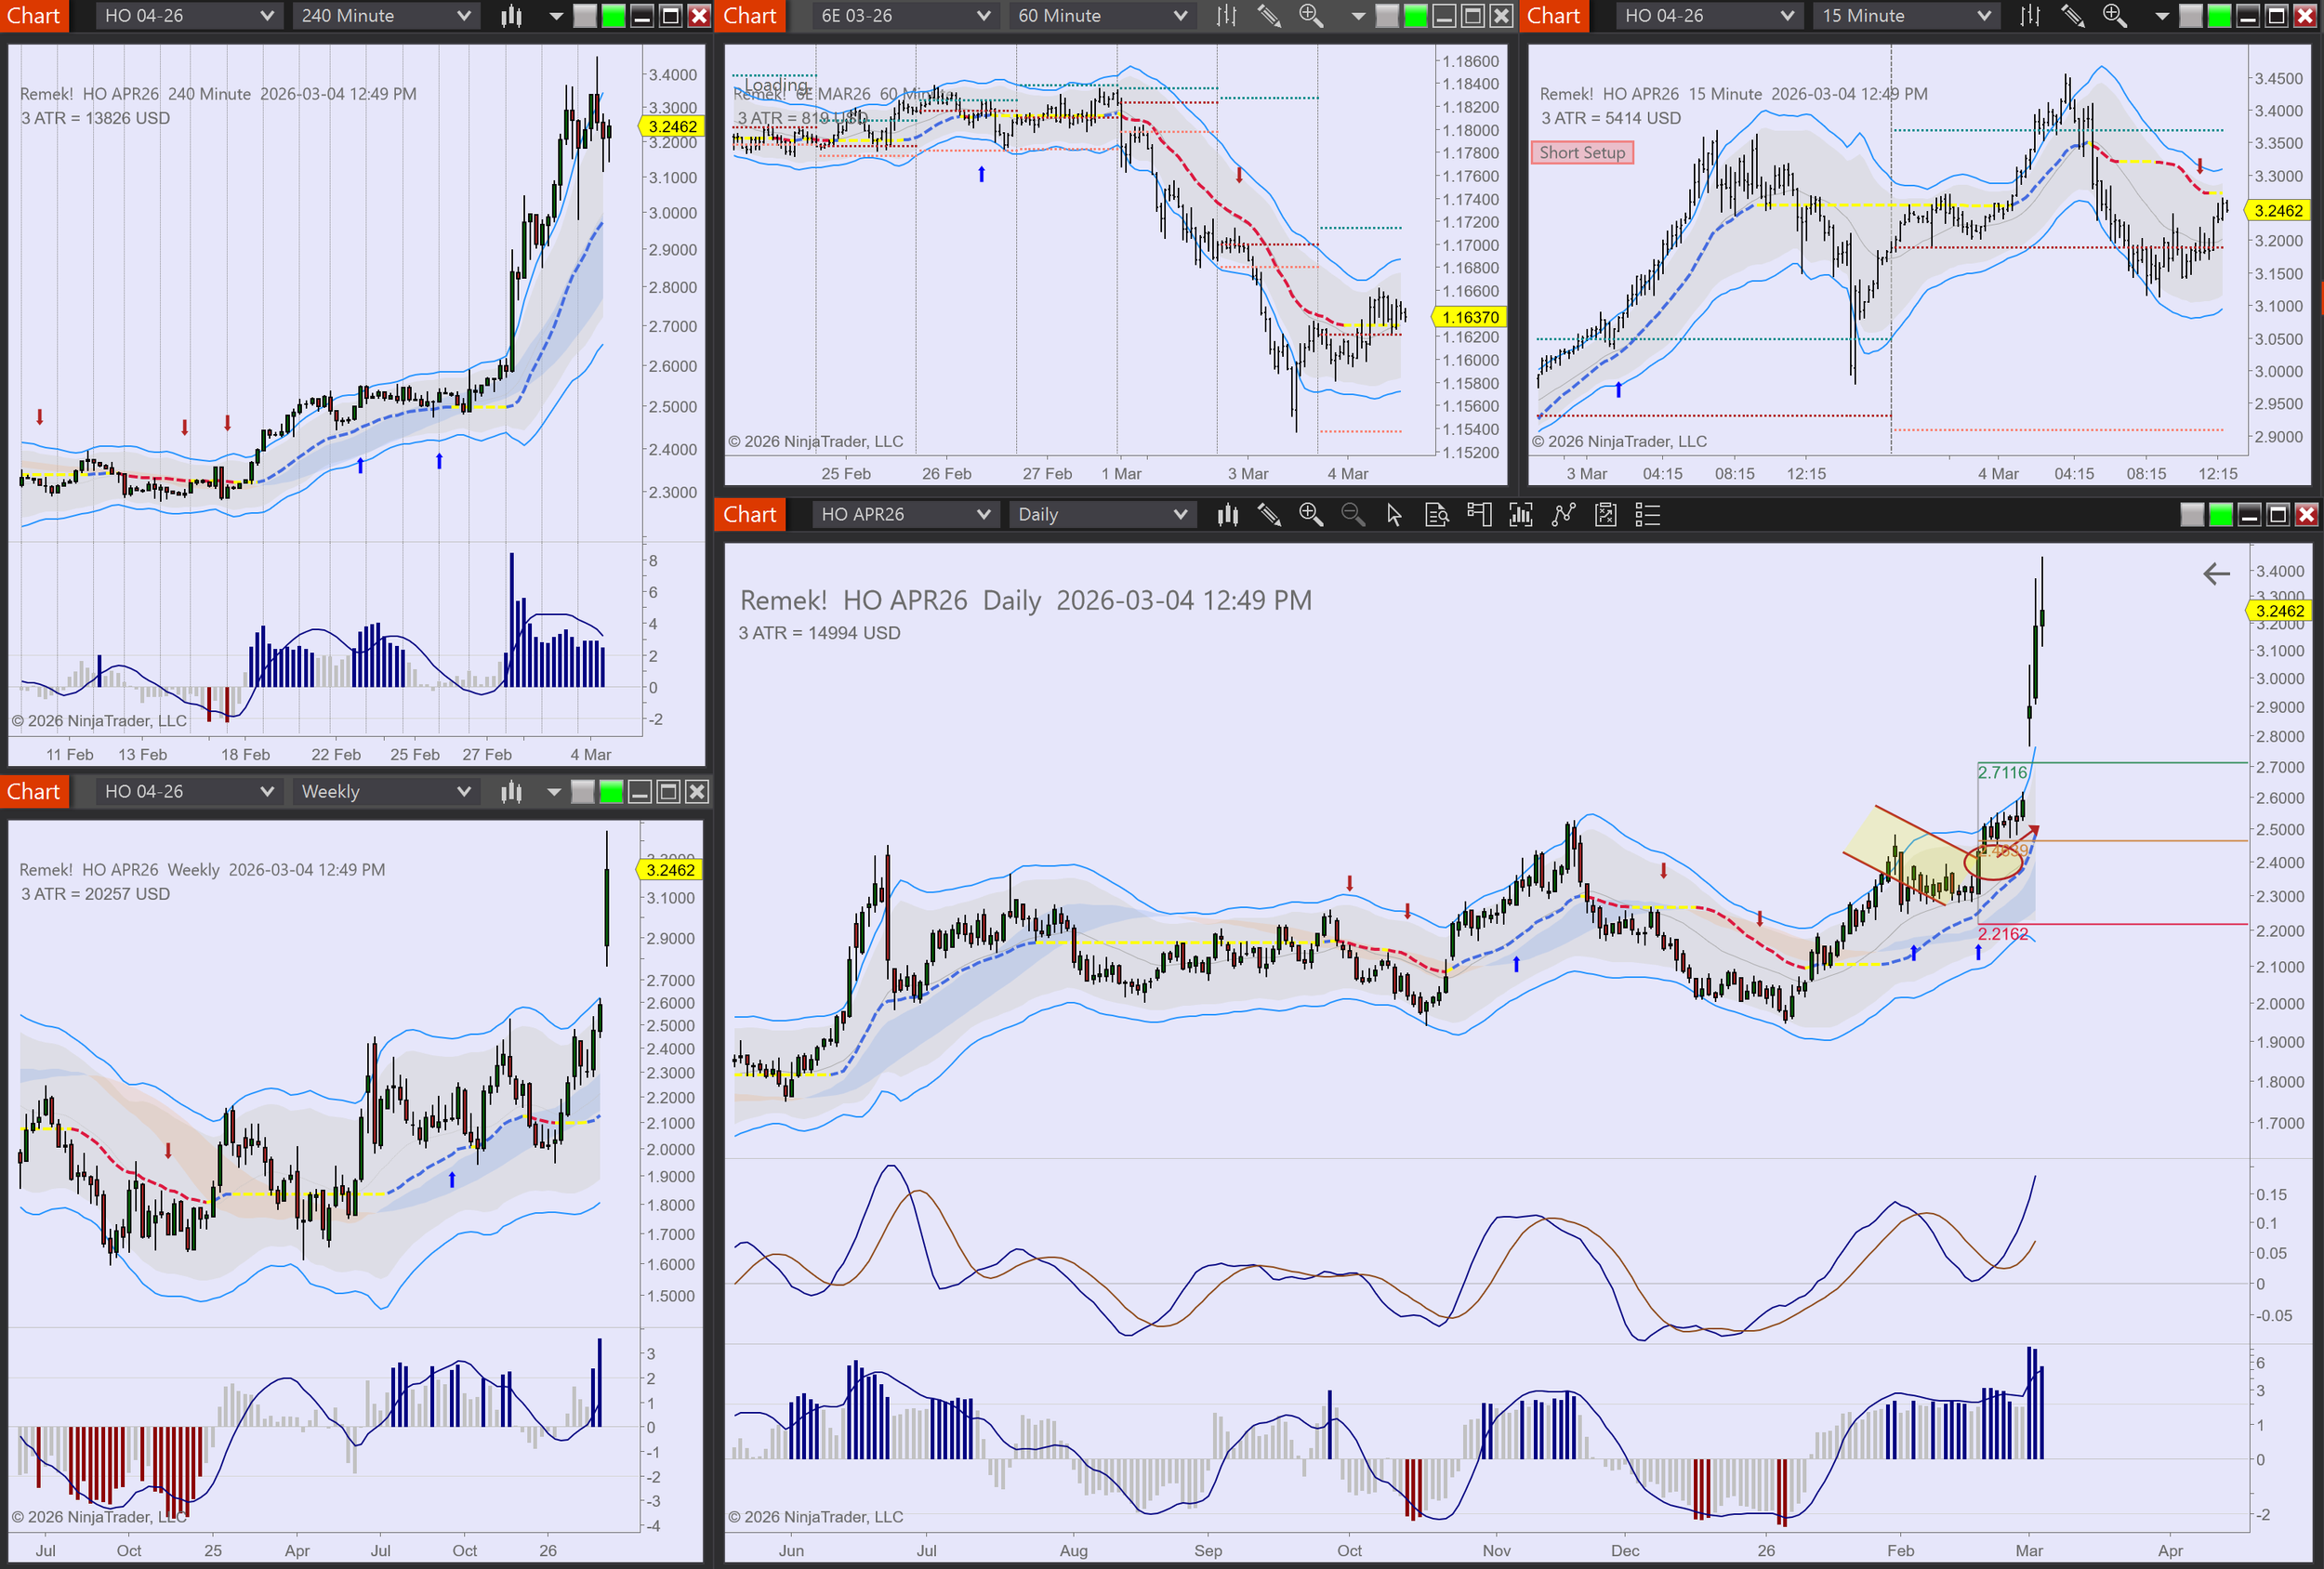This screenshot has width=2324, height=1569.
Task: Open the properties list icon on Daily chart
Action: pyautogui.click(x=1646, y=514)
